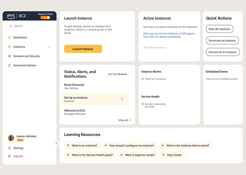Open How should I configure my instance?

[x=129, y=146]
